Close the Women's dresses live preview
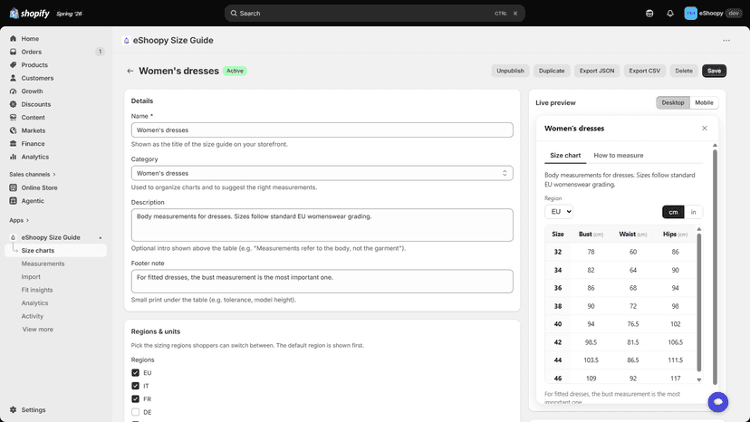The width and height of the screenshot is (750, 422). (x=704, y=129)
